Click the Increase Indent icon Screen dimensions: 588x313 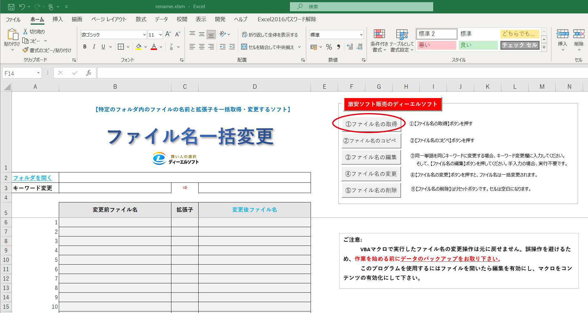pos(232,47)
